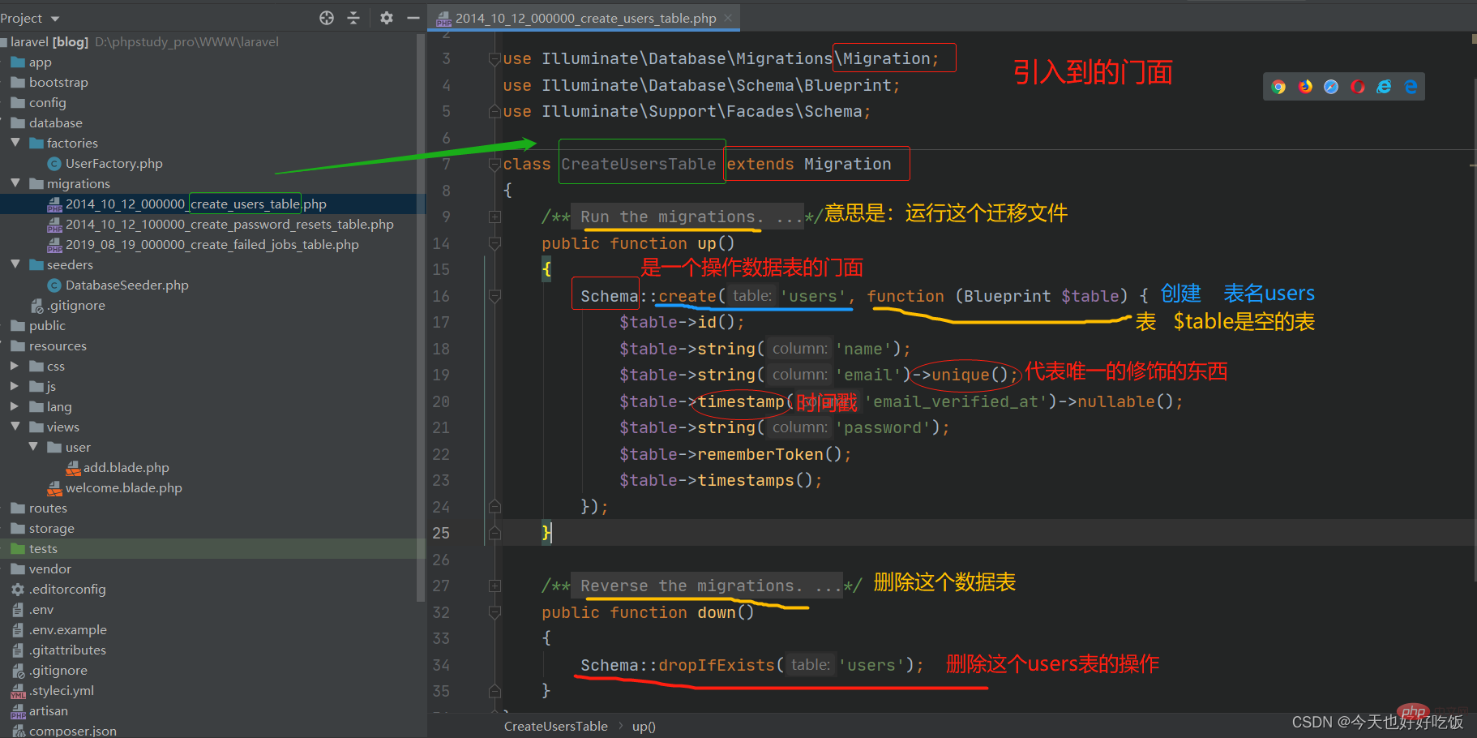Image resolution: width=1477 pixels, height=738 pixels.
Task: Collapse the migrations folder
Action: tap(15, 183)
